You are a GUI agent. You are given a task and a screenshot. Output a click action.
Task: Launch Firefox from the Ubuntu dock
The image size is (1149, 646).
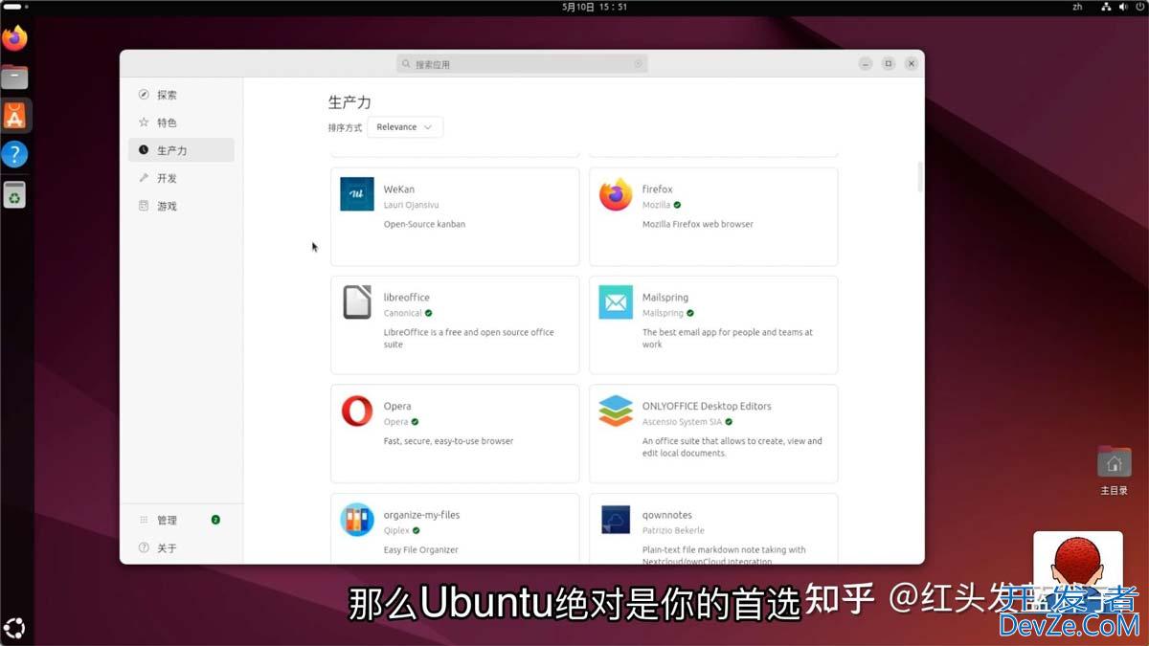[14, 38]
